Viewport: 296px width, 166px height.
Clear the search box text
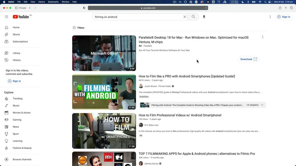point(185,17)
